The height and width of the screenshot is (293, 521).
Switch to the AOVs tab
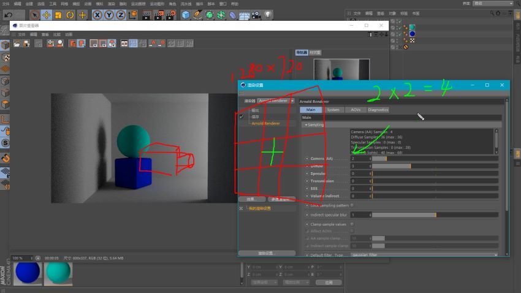(356, 110)
